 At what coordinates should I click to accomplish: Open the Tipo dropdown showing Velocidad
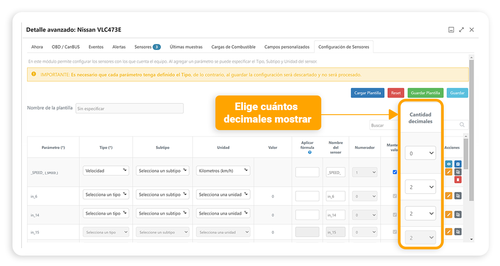[106, 171]
